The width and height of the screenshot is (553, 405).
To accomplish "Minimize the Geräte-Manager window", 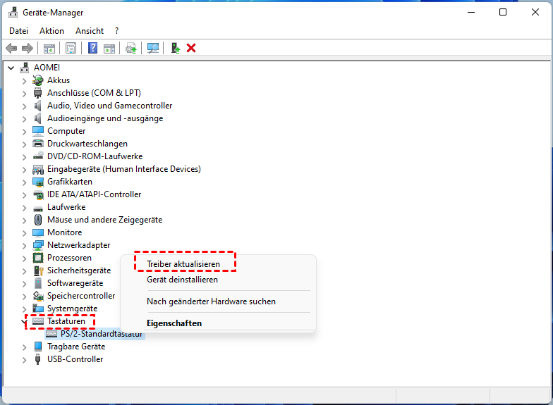I will (x=471, y=13).
